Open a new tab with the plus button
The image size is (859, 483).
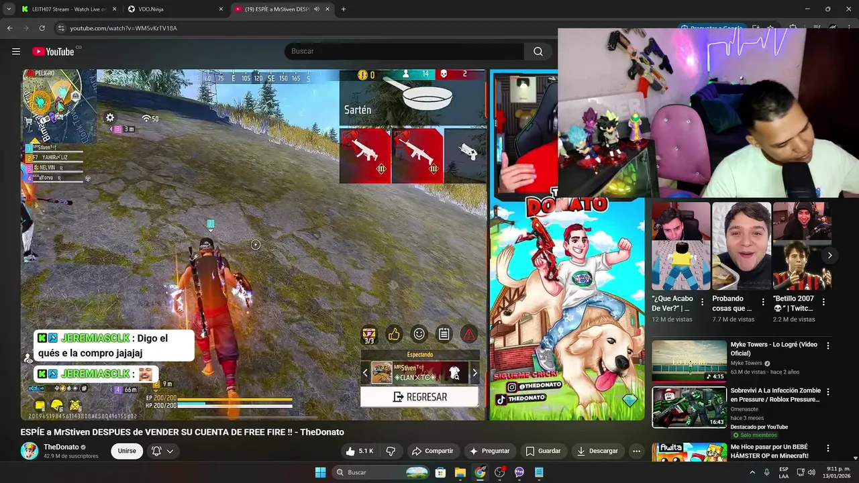click(x=343, y=9)
